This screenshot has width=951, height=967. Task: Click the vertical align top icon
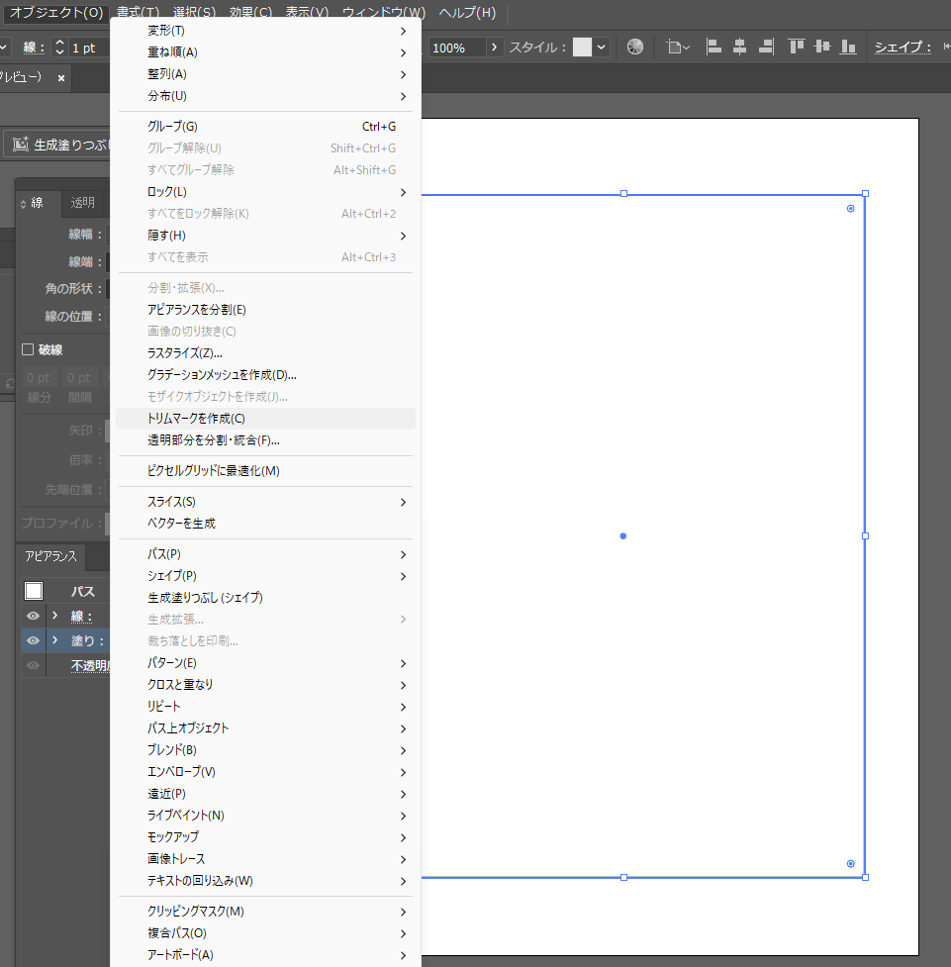pyautogui.click(x=797, y=47)
